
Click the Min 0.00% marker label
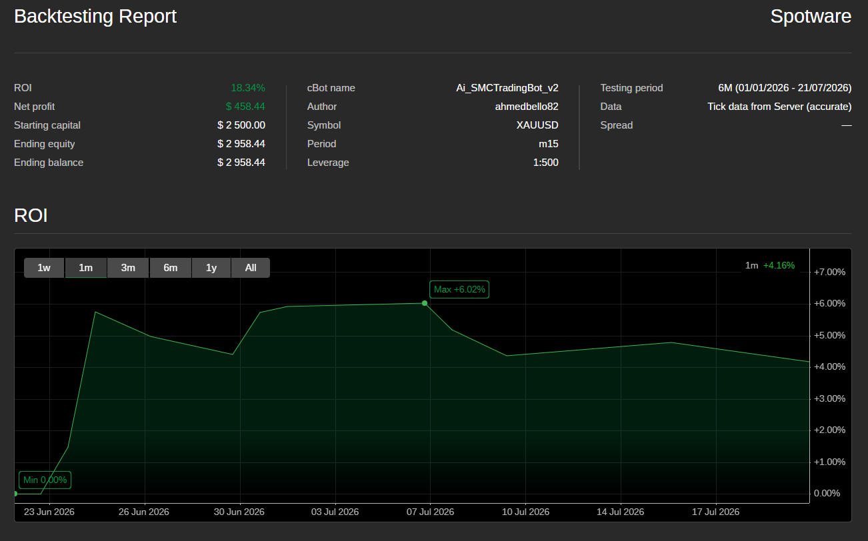45,480
